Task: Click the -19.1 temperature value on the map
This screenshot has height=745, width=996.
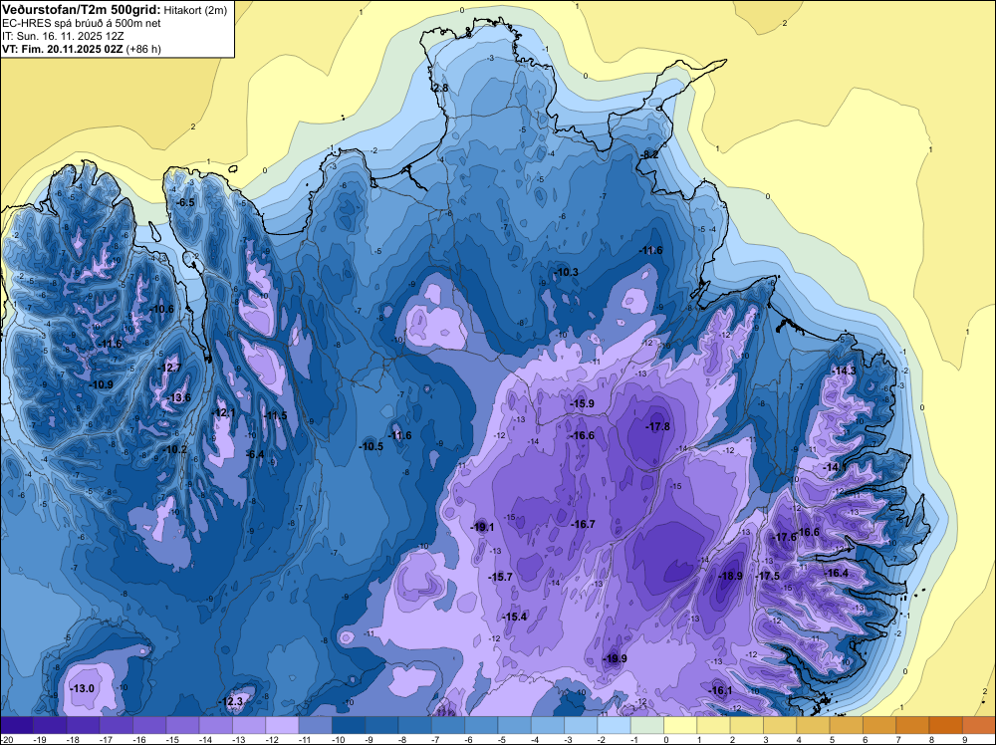Action: coord(482,527)
